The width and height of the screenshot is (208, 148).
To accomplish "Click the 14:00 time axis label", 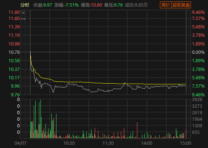I will (147, 143).
